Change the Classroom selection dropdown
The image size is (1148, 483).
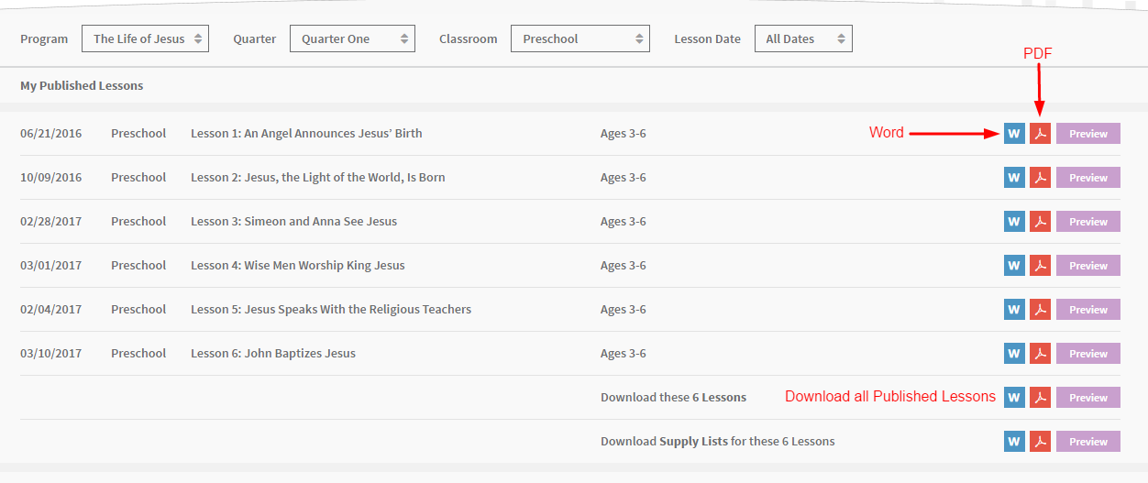[580, 38]
